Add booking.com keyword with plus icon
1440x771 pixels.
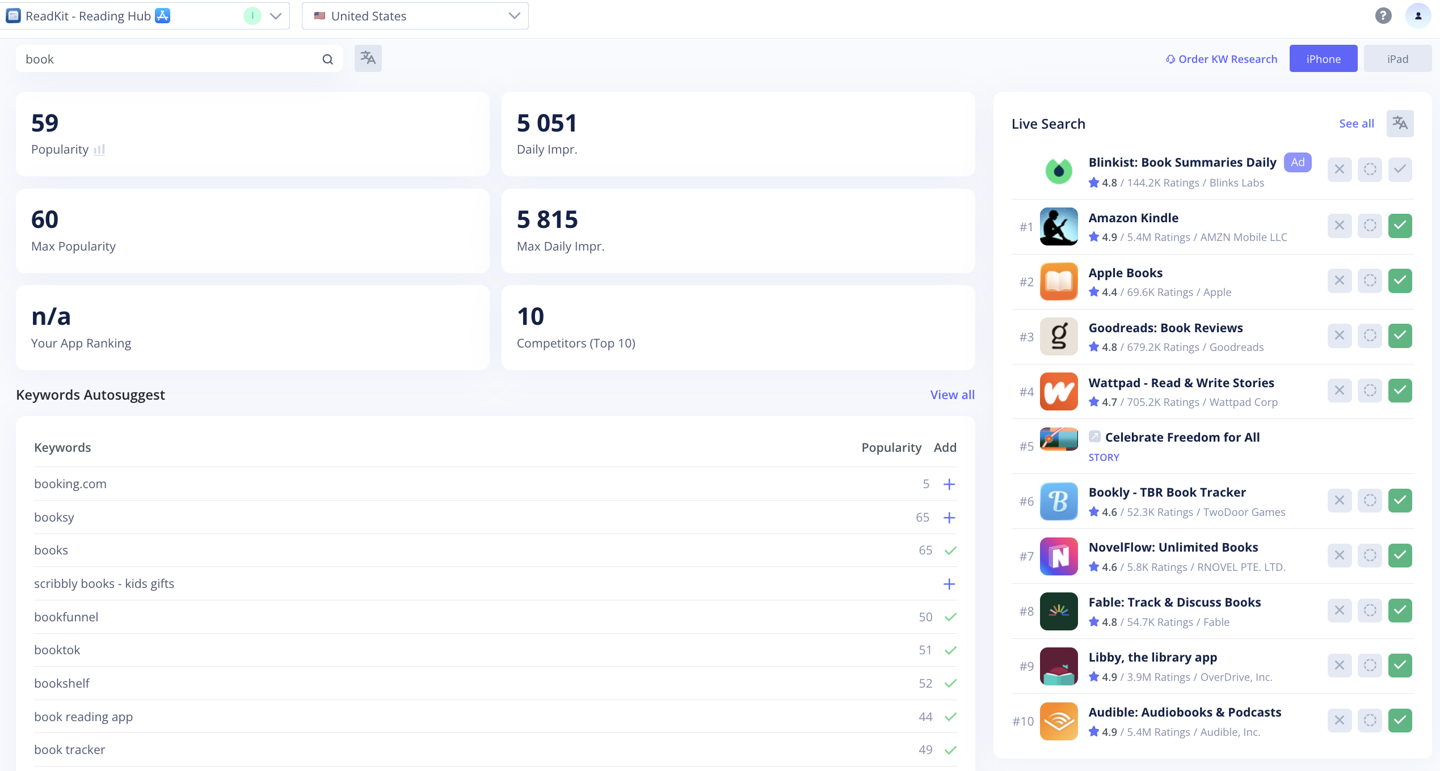(949, 484)
